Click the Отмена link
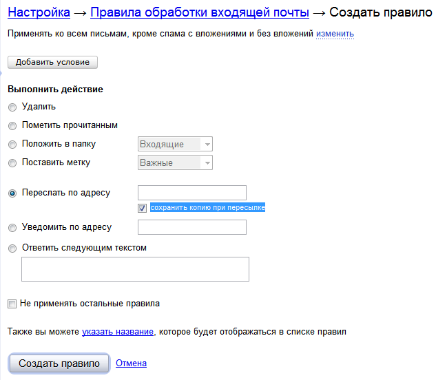 [x=132, y=363]
